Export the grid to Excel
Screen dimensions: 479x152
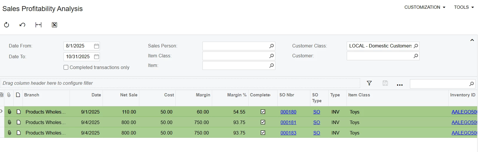[x=54, y=25]
